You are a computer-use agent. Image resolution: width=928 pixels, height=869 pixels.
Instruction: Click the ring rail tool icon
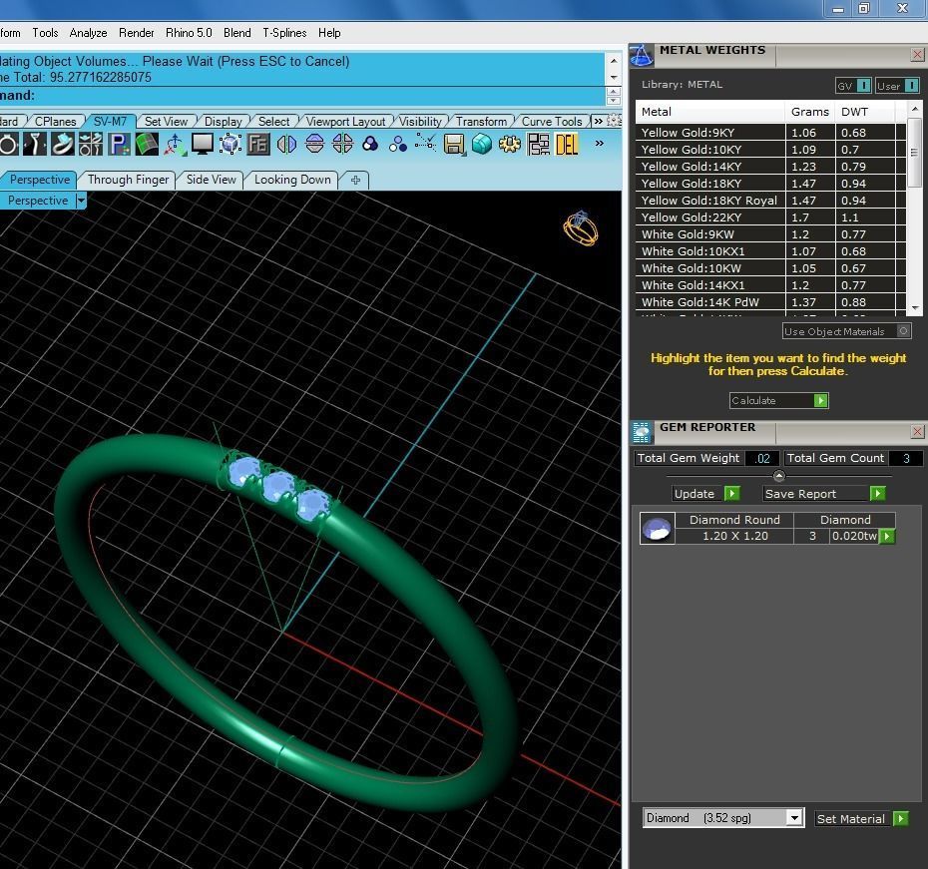pos(35,144)
